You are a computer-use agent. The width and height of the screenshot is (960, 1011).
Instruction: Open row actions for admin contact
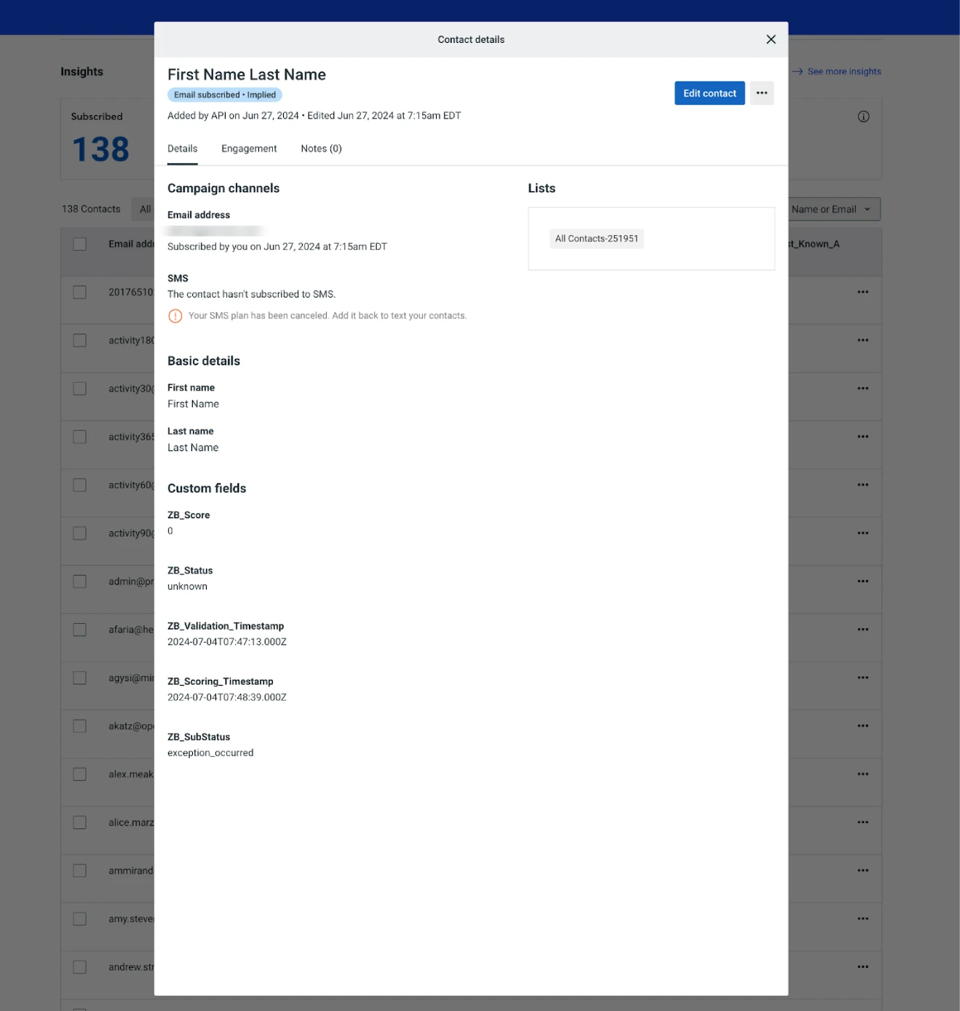click(862, 580)
